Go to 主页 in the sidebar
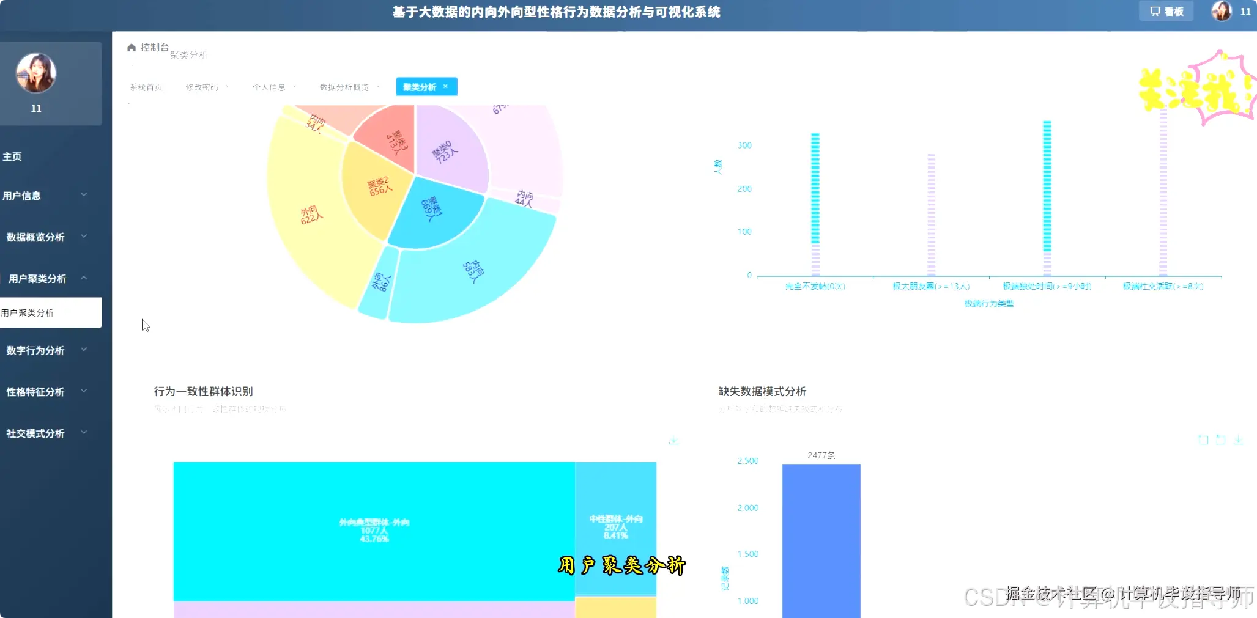 tap(12, 156)
